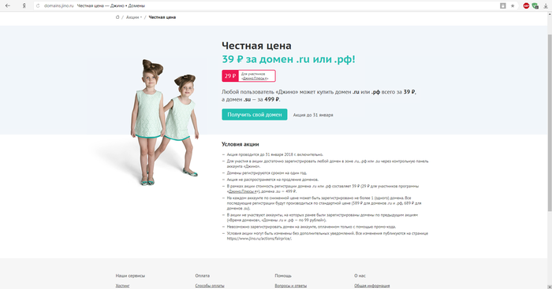Open the green shield extension icon
Screen dimensions: 552x289
pos(535,6)
